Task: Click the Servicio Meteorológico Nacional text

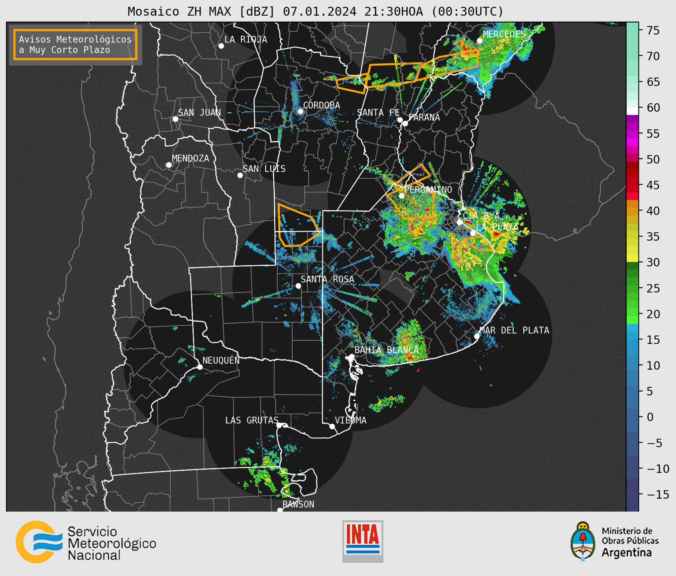Action: 111,544
